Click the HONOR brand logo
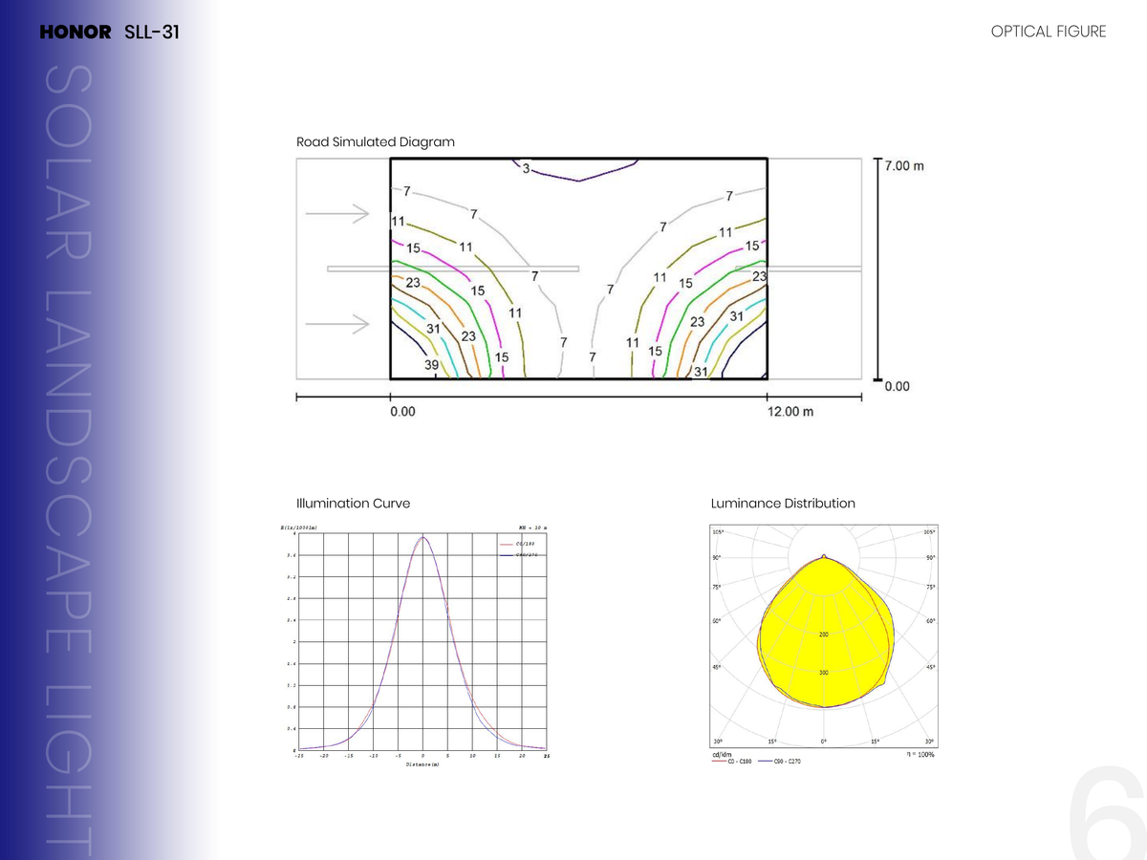The height and width of the screenshot is (860, 1147). point(76,32)
